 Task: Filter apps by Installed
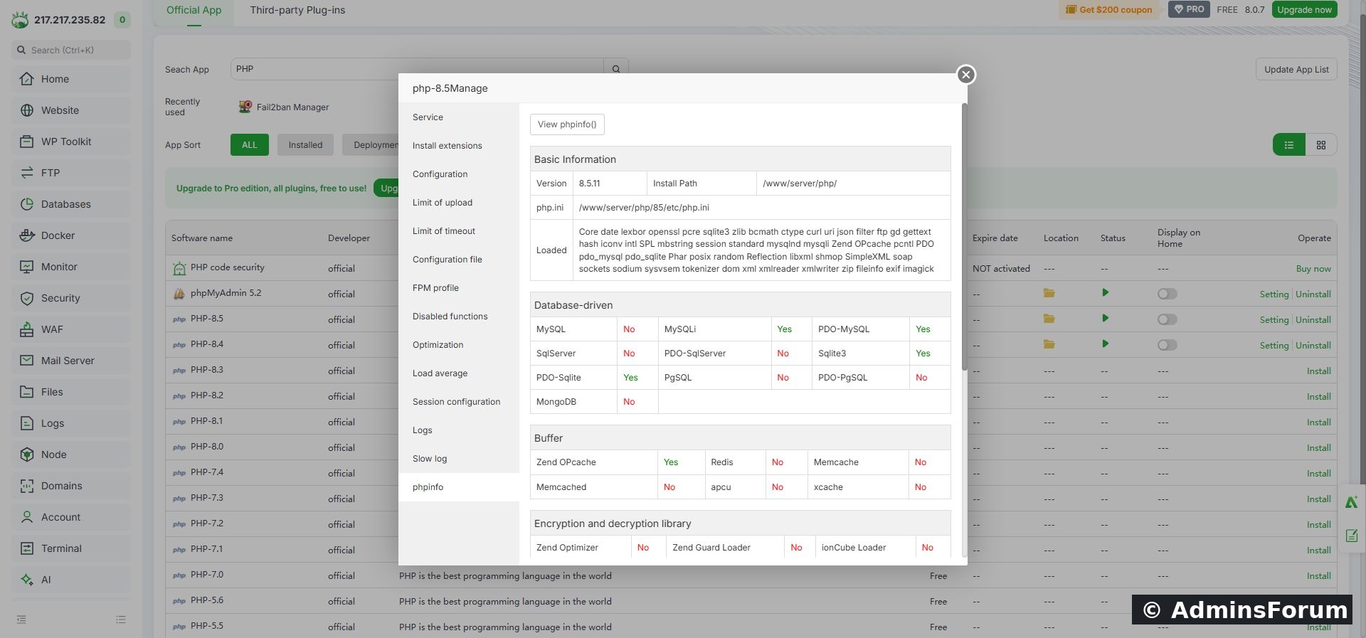(305, 145)
